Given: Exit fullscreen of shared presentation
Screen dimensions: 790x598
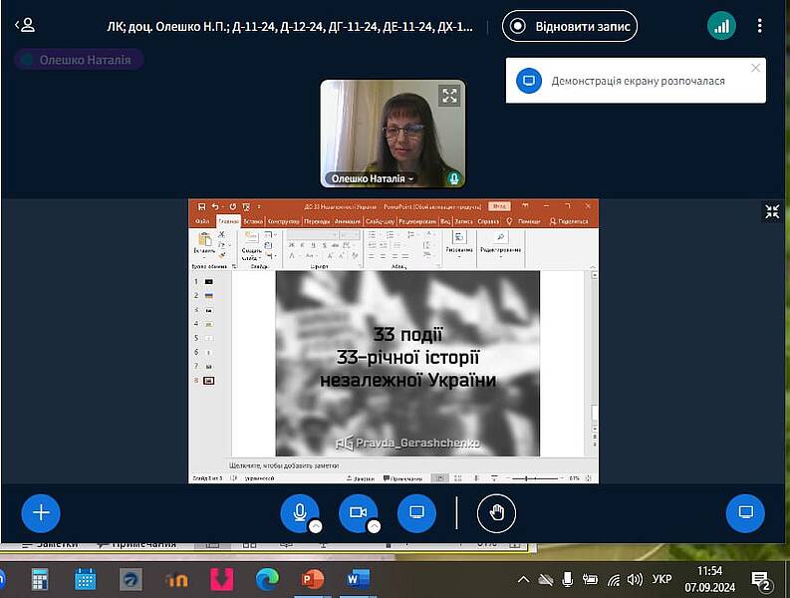Looking at the screenshot, I should click(x=772, y=211).
